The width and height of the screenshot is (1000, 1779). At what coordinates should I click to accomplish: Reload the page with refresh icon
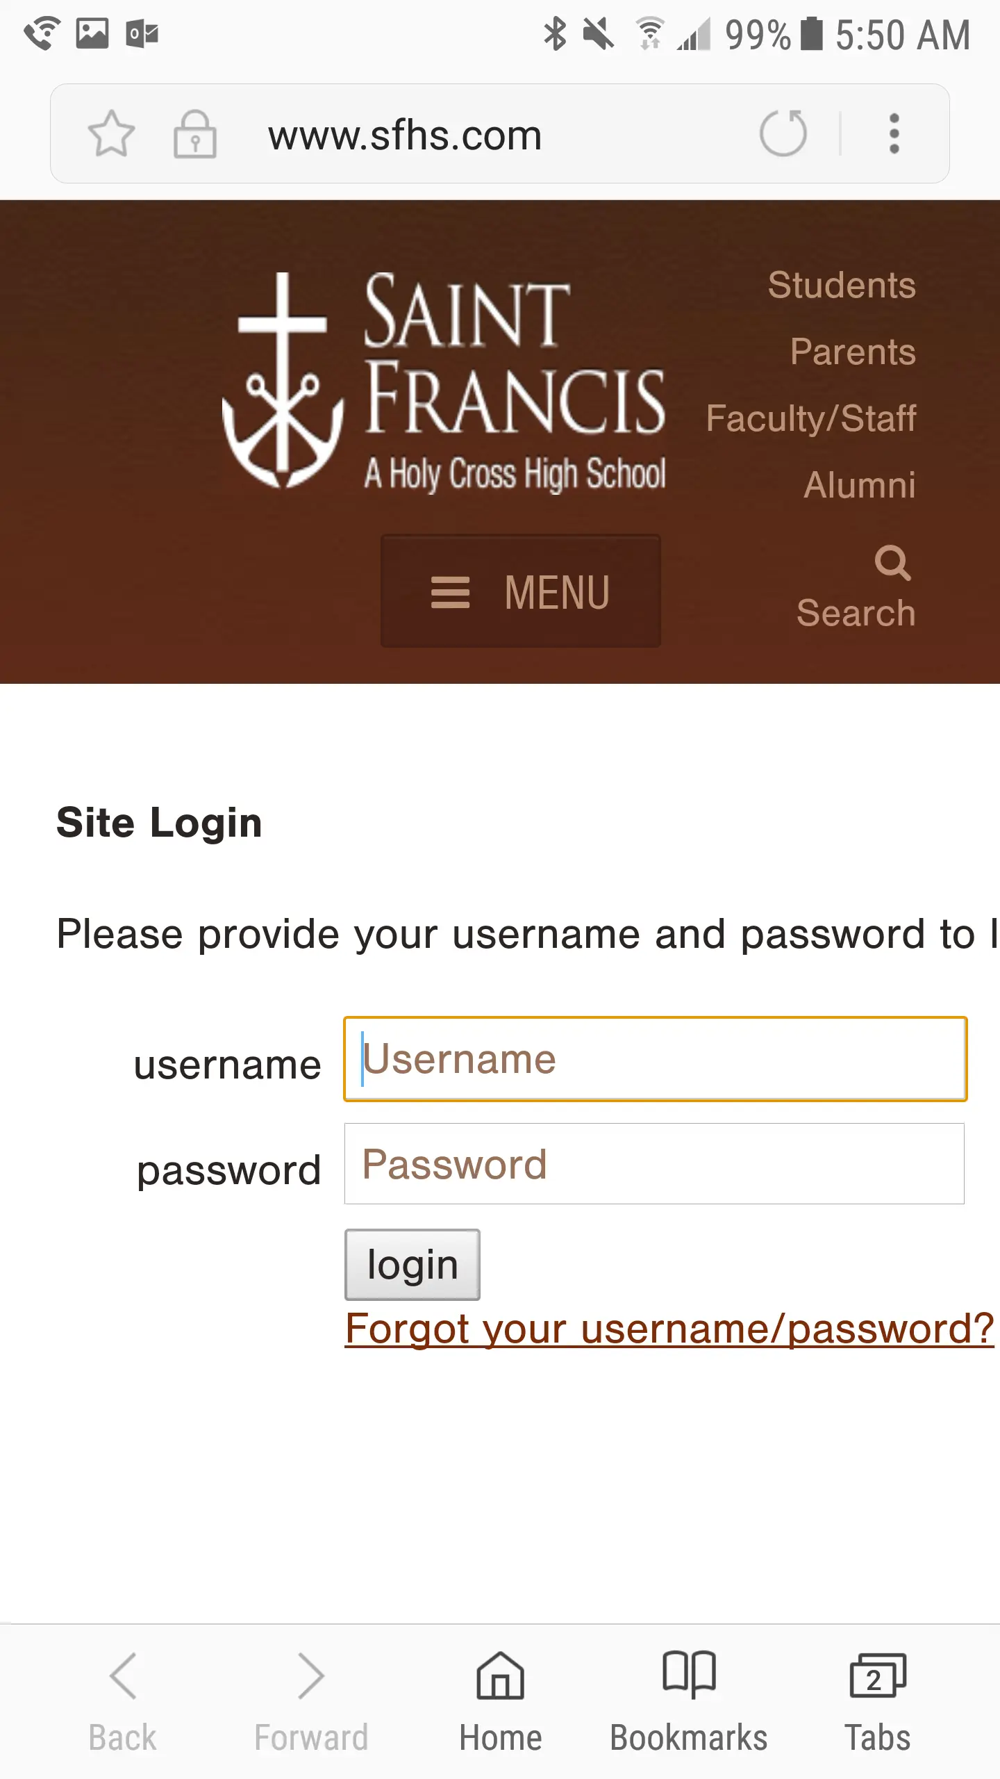click(783, 133)
